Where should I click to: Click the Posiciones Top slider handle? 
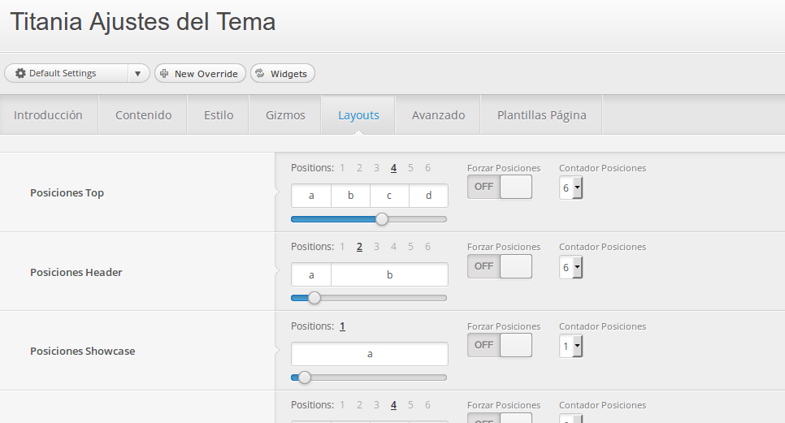(x=382, y=219)
